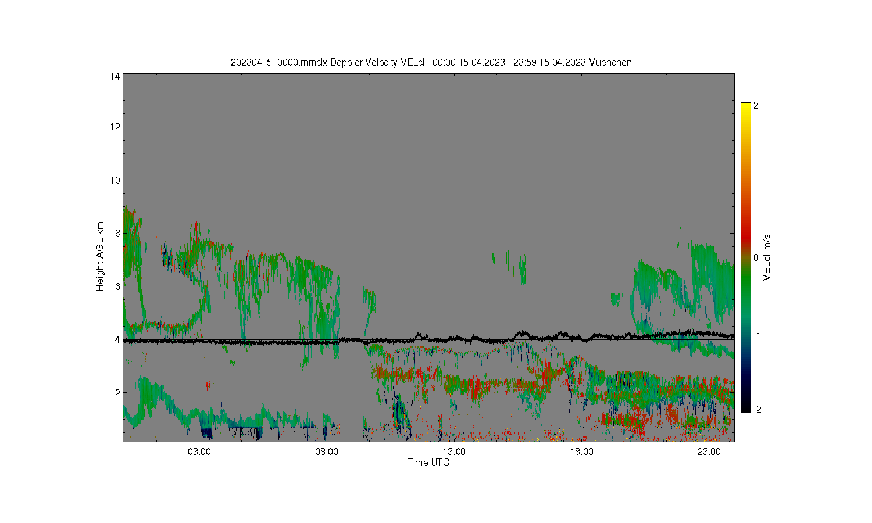This screenshot has height=523, width=872.
Task: Click the '-1' colorbar tick label
Action: pos(756,336)
